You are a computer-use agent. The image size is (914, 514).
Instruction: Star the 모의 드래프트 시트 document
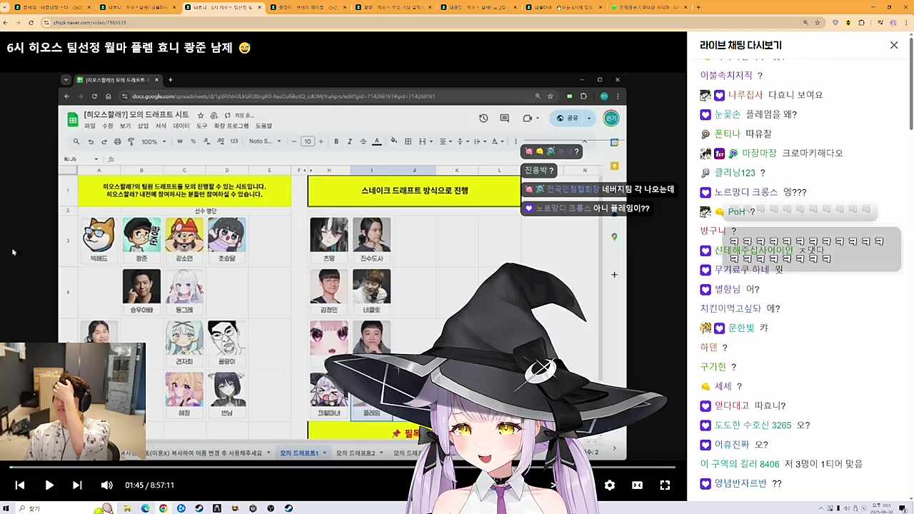point(201,115)
